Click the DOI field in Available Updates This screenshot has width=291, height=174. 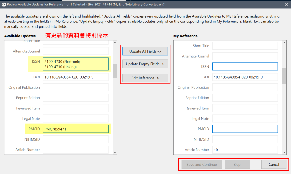76,77
